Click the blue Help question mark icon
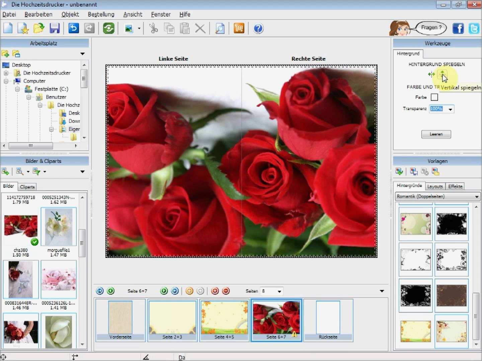 tap(258, 28)
